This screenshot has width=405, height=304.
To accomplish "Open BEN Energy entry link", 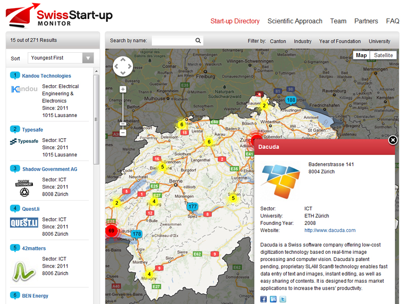I will coord(35,296).
